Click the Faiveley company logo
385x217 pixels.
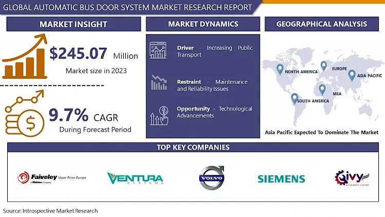click(52, 177)
